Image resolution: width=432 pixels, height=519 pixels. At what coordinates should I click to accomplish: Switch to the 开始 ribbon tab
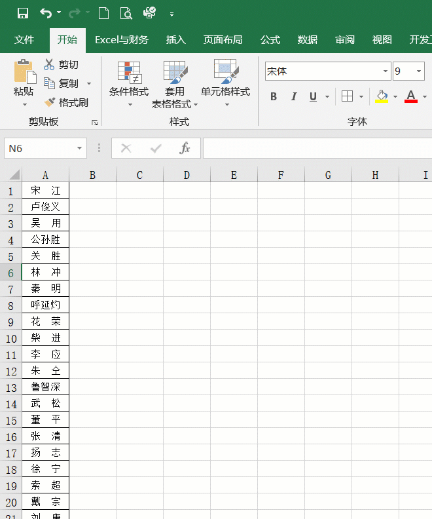pyautogui.click(x=67, y=40)
